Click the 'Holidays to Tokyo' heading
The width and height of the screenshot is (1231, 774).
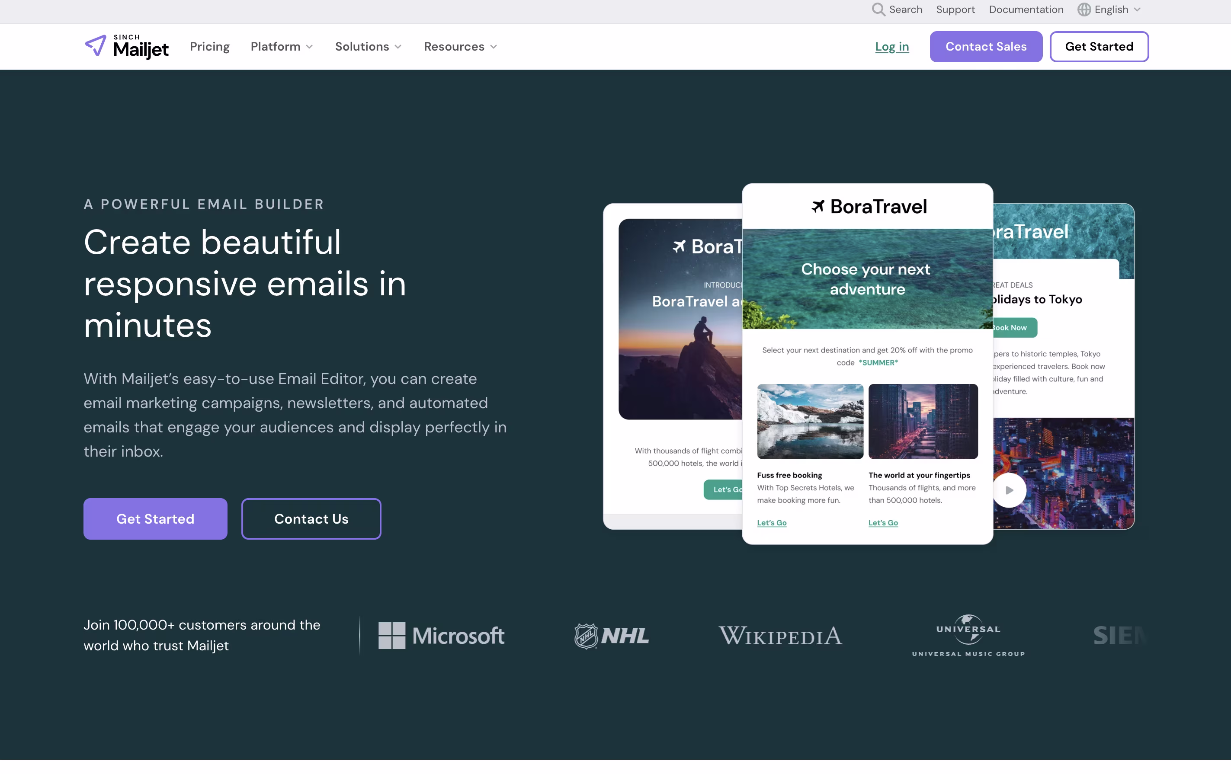[1038, 299]
